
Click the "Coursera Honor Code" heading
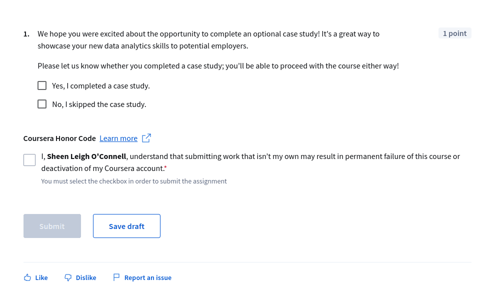59,138
